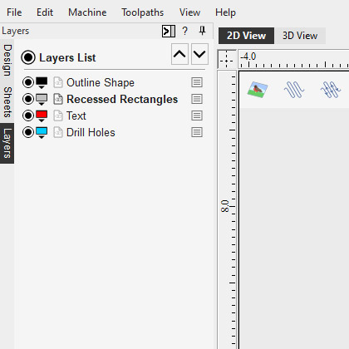Move selected layer up with arrow
The width and height of the screenshot is (349, 349).
coord(179,54)
